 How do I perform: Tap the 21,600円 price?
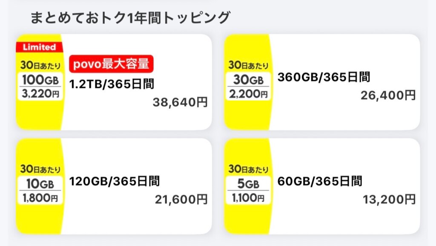180,199
